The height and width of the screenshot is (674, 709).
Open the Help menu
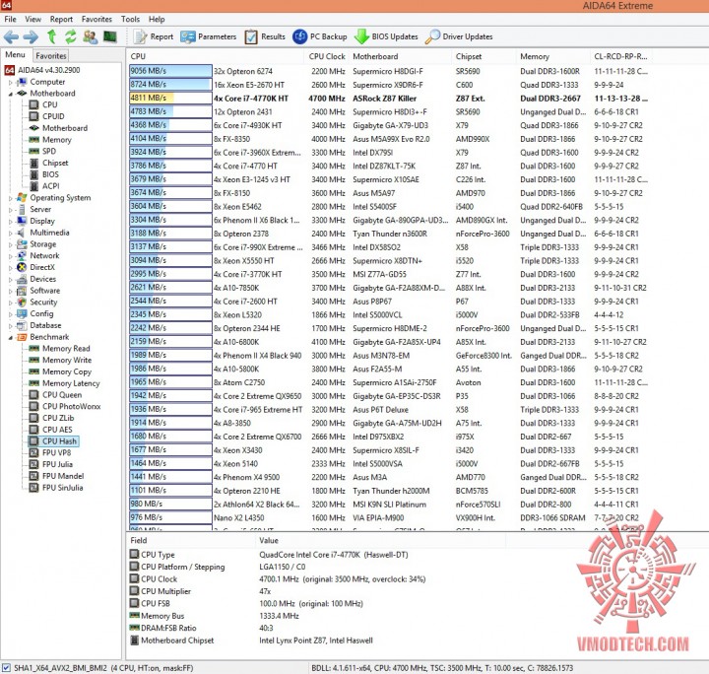[157, 19]
